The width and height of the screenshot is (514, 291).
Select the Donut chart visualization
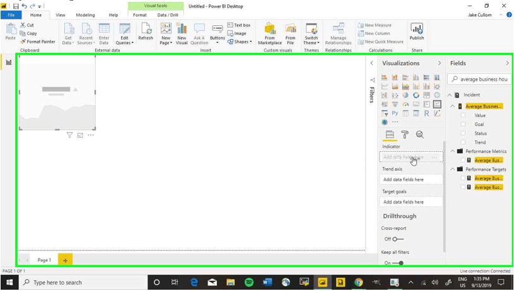416,95
